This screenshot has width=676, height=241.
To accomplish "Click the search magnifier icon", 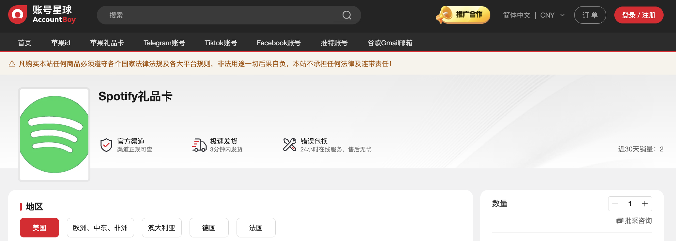I will tap(346, 15).
